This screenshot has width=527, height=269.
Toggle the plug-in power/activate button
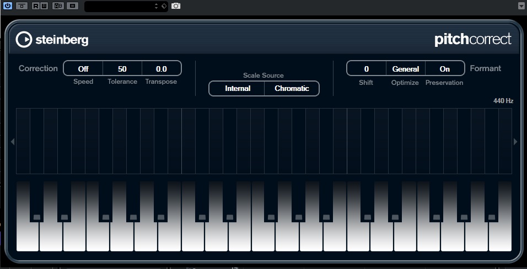(7, 6)
